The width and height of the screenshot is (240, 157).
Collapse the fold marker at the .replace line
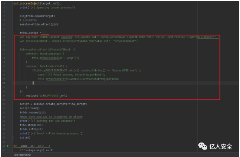(13, 96)
